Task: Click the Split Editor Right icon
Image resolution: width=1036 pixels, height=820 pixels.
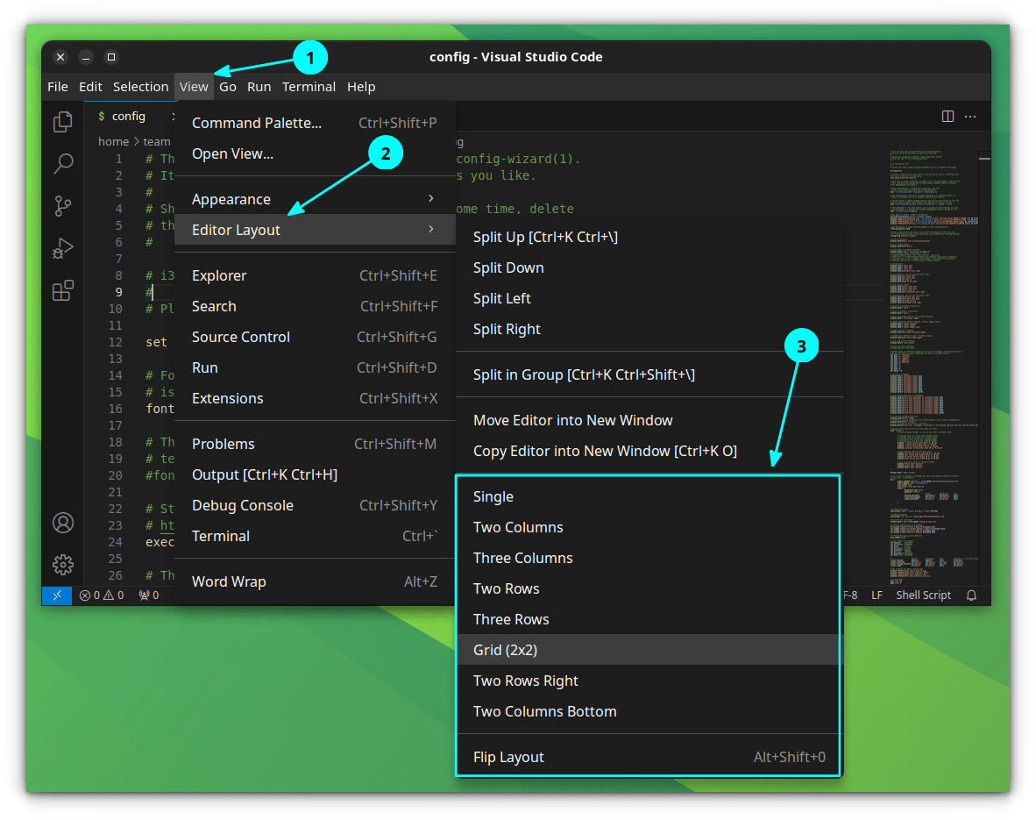Action: (x=947, y=117)
